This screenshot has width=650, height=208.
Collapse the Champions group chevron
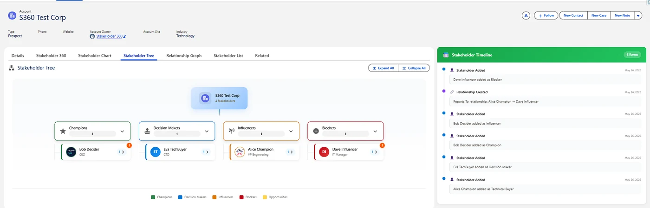click(122, 131)
